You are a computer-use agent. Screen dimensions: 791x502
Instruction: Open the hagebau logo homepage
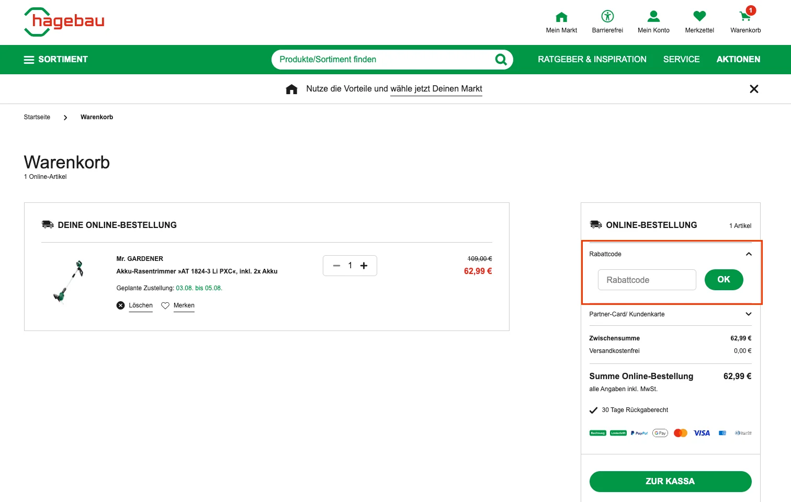[x=64, y=22]
